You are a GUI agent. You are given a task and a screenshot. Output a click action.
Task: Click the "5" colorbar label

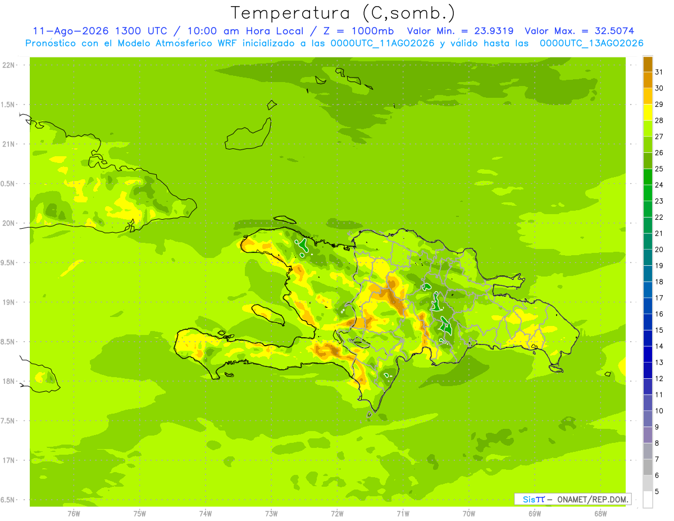point(657,492)
